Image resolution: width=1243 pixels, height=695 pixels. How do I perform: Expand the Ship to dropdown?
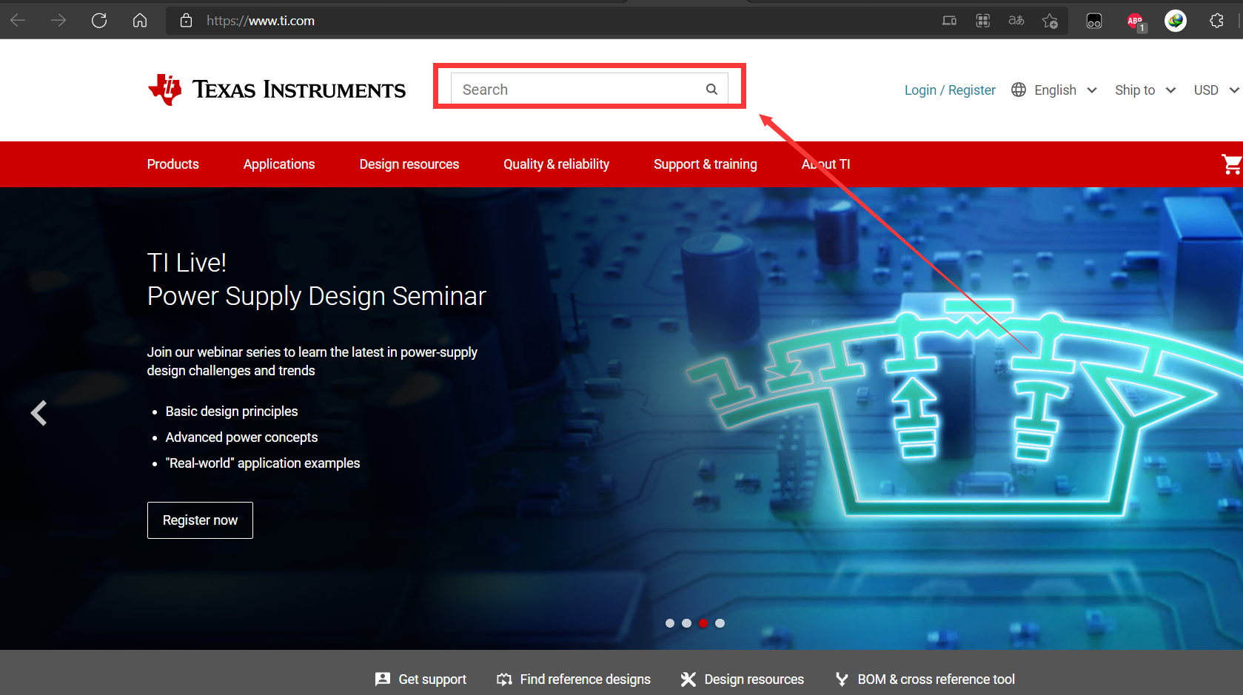(1145, 90)
